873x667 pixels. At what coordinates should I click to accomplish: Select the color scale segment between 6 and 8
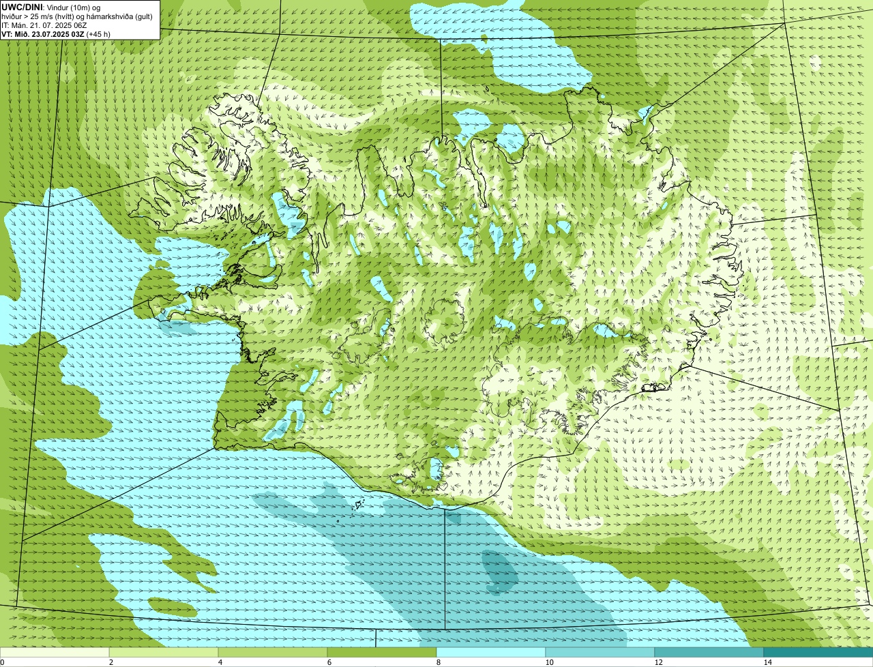[382, 652]
